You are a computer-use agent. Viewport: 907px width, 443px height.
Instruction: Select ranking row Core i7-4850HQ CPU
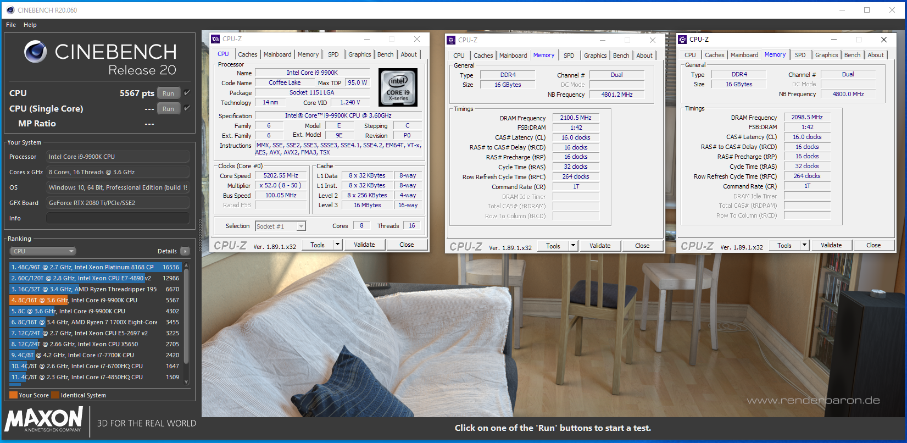pyautogui.click(x=95, y=377)
